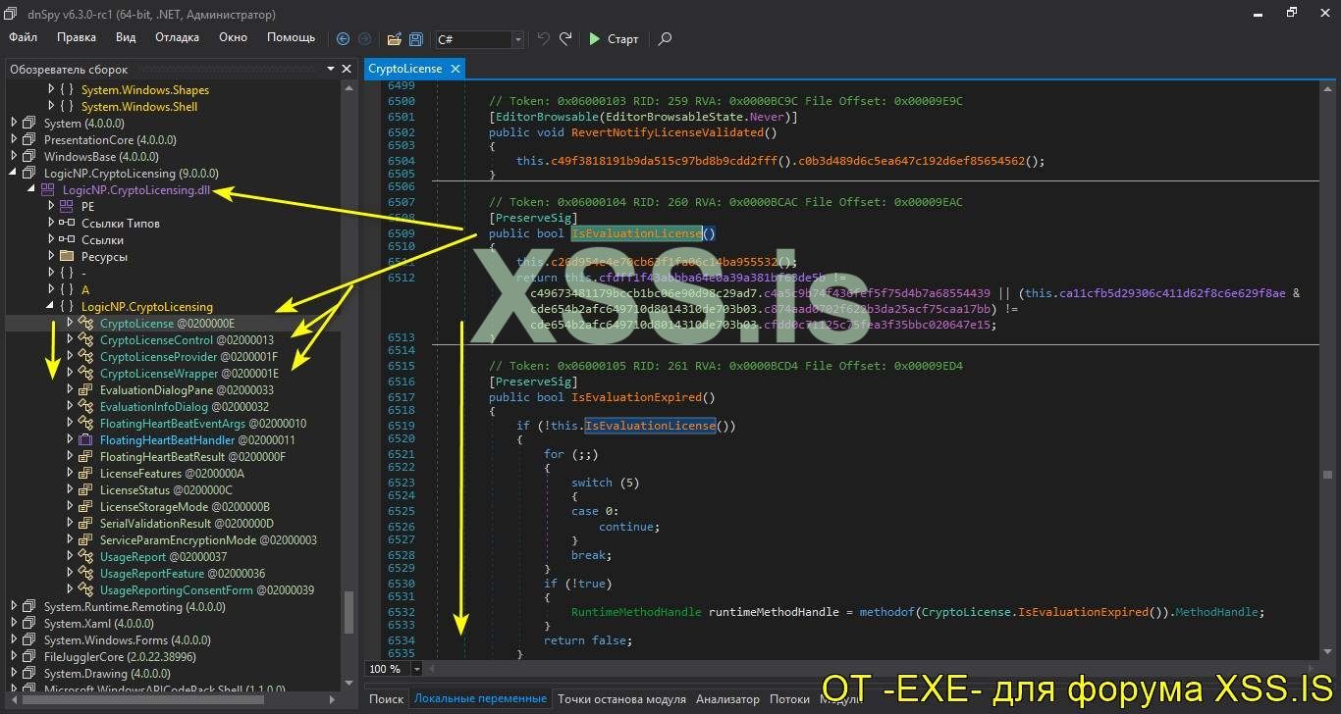Screen dimensions: 1341x714
Task: Start debugging with the Старт button
Action: tap(615, 39)
